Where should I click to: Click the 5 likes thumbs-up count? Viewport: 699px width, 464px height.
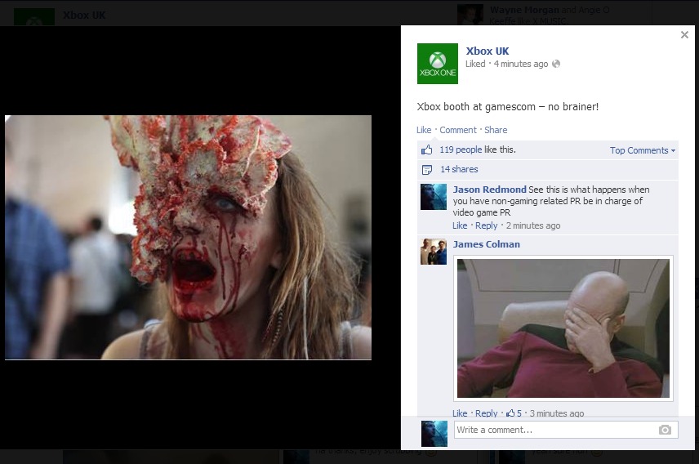pos(514,413)
